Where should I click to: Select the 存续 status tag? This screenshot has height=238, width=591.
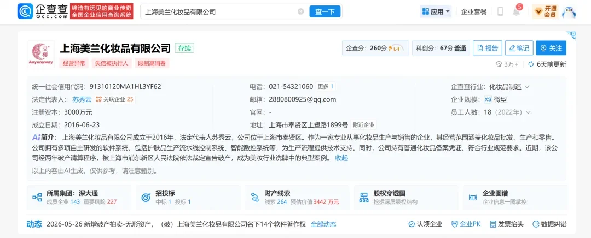184,48
